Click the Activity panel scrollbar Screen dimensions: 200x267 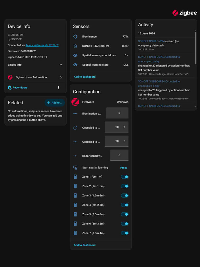(x=196, y=48)
